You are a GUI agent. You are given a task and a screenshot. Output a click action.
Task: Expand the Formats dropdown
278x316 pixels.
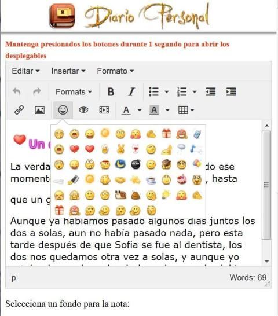pyautogui.click(x=74, y=92)
